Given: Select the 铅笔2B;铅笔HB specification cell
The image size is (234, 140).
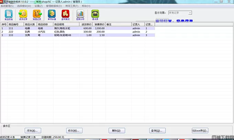Looking at the screenshot, I should coord(63,35).
